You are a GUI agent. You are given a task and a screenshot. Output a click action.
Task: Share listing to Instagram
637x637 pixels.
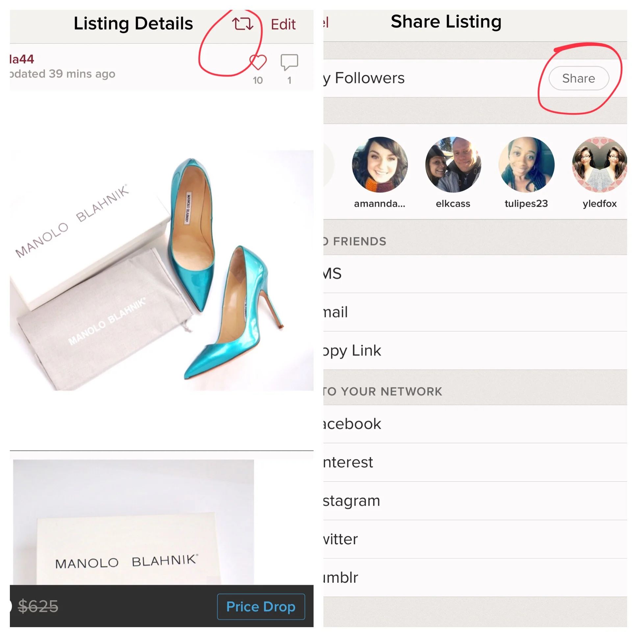[x=475, y=501]
